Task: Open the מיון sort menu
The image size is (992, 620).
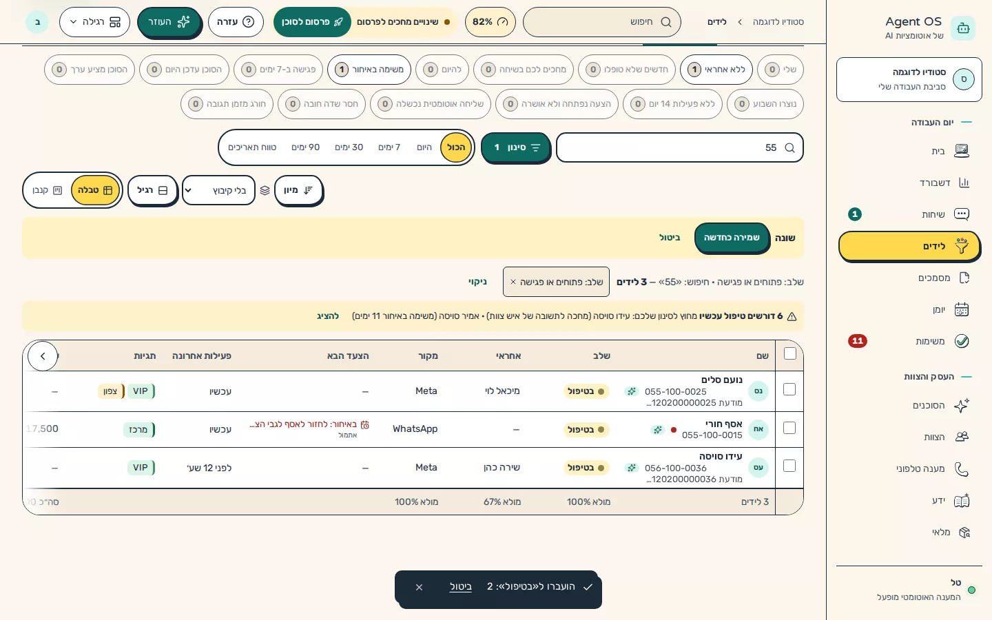Action: (x=298, y=190)
